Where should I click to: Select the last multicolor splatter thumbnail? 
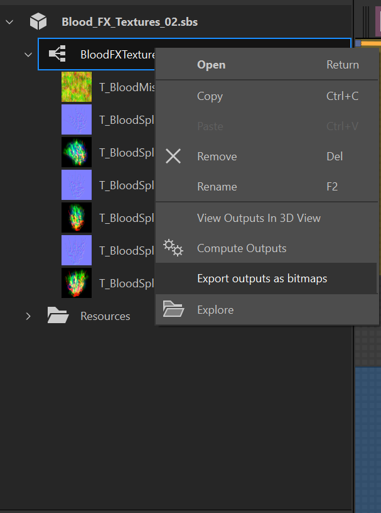click(x=77, y=283)
